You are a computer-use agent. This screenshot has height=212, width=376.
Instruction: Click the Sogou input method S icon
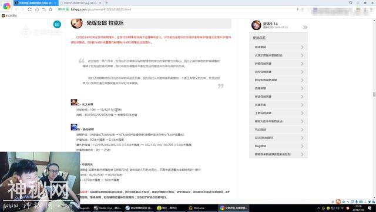338,201
